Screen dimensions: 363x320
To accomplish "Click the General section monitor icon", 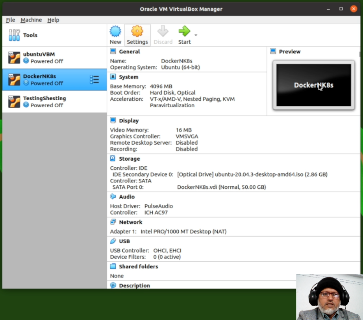I will pos(112,51).
